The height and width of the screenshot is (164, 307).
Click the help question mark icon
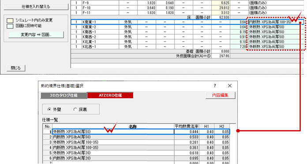[215, 86]
